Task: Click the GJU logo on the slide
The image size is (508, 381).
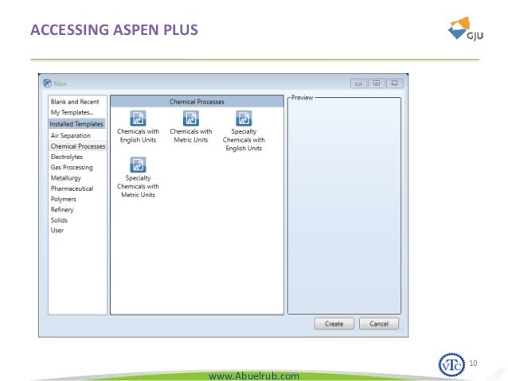Action: (x=466, y=29)
